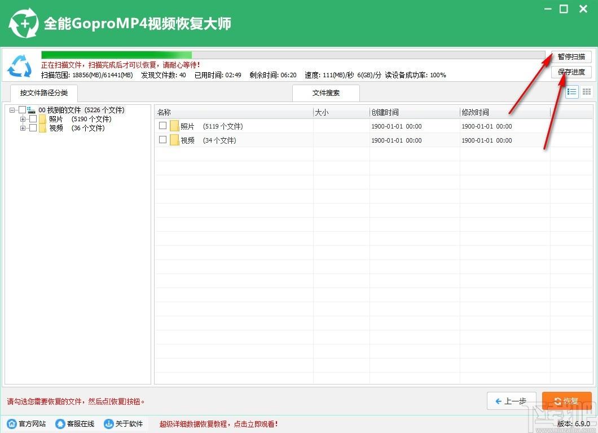Click the drive icon beside 00 找到的文件
598x433 pixels.
pyautogui.click(x=31, y=110)
